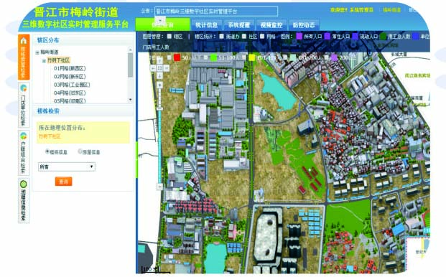The height and width of the screenshot is (277, 446).
Task: Open the 户籍组合检索 sidebar tab
Action: (24, 153)
